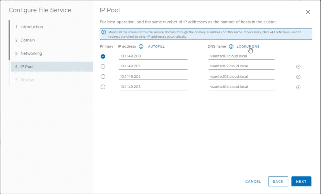Image resolution: width=321 pixels, height=194 pixels.
Task: Edit the IP address field 10.1.149.202
Action: click(153, 77)
